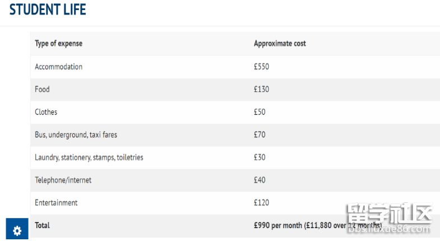440x241 pixels.
Task: Select the £30 laundry cost value
Action: tap(260, 157)
